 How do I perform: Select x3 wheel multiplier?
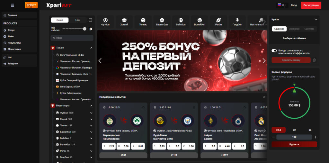tap(310, 130)
